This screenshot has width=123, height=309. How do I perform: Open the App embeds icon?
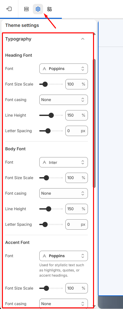tap(50, 9)
